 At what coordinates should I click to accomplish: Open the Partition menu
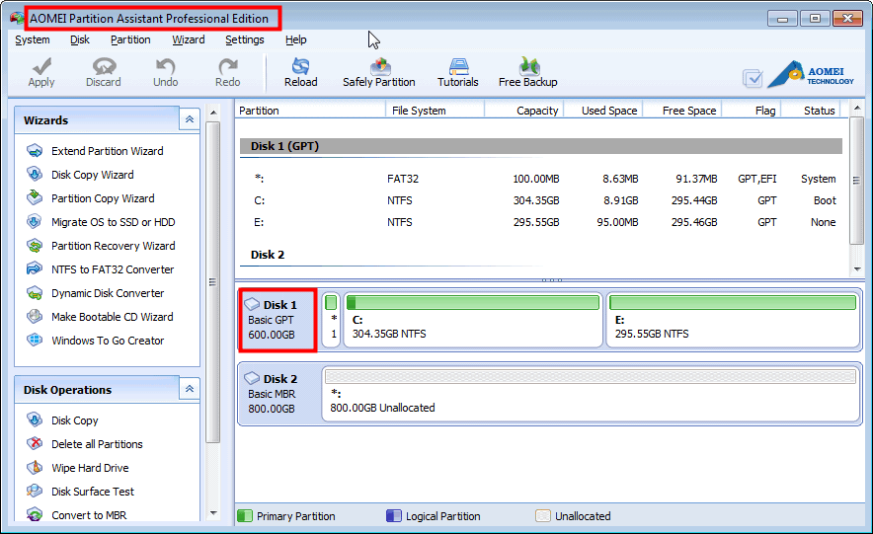pos(130,39)
